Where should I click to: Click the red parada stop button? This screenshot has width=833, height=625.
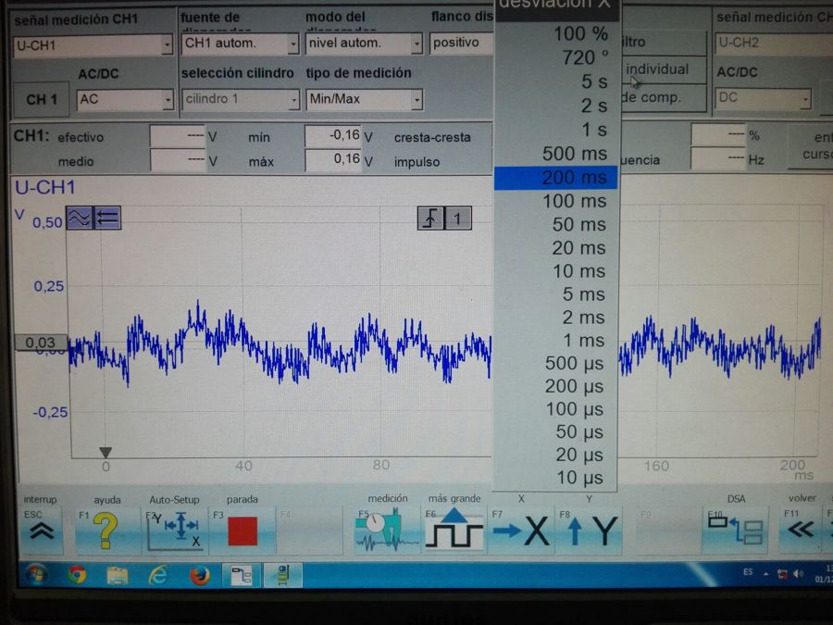click(x=242, y=531)
